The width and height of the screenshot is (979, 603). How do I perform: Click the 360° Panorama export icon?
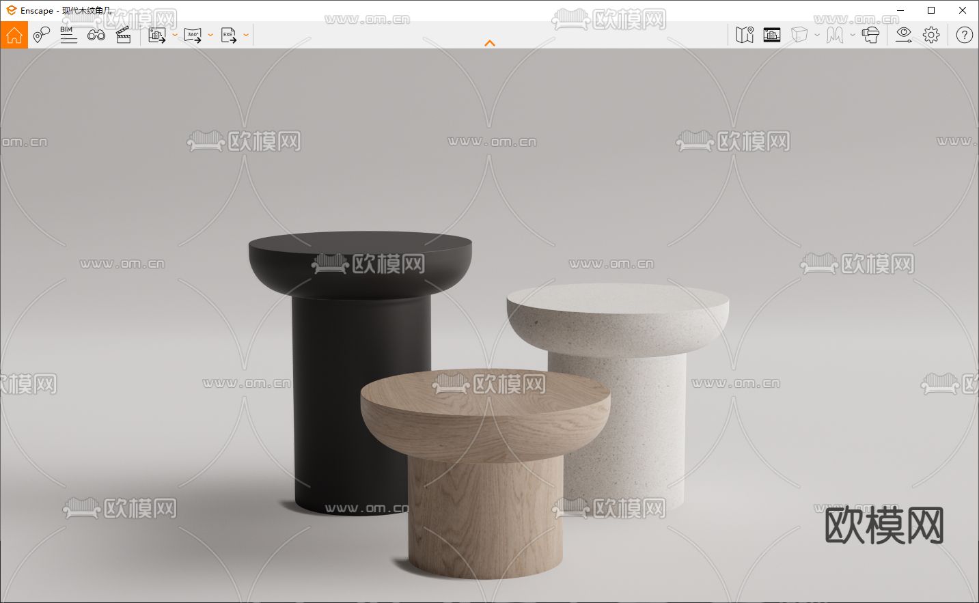click(x=193, y=35)
